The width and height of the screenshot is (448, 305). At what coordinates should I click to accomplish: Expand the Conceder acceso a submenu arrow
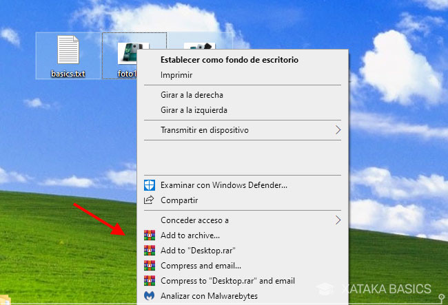(x=338, y=220)
